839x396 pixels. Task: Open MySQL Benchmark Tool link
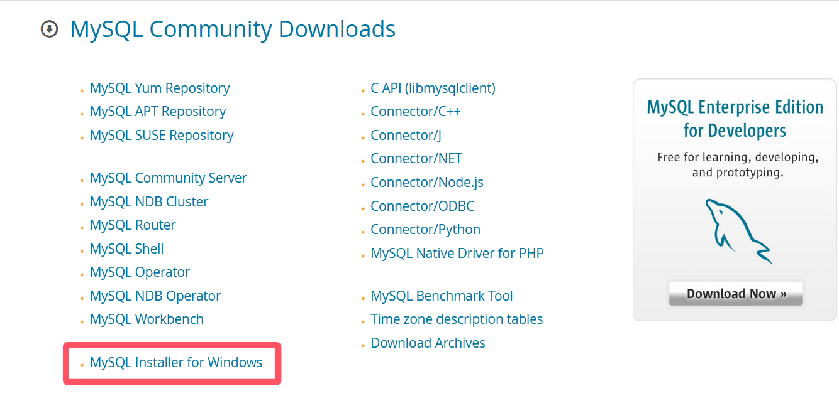(442, 296)
